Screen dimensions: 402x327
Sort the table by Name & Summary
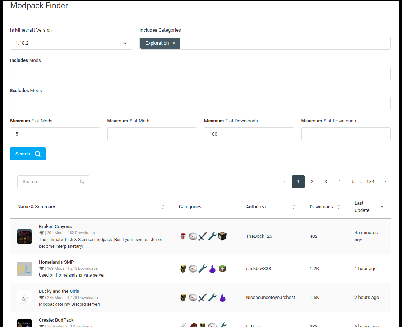[163, 207]
